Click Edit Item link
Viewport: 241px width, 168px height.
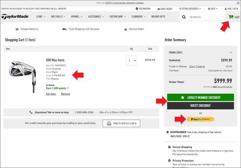51,94
